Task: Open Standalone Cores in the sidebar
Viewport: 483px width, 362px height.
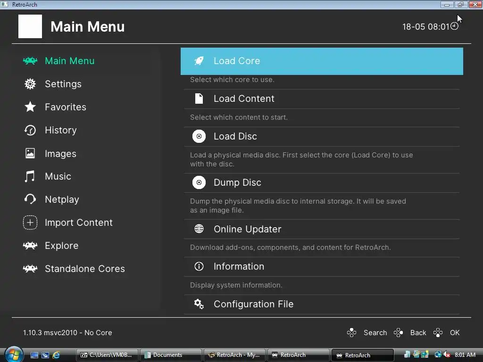Action: pyautogui.click(x=85, y=268)
